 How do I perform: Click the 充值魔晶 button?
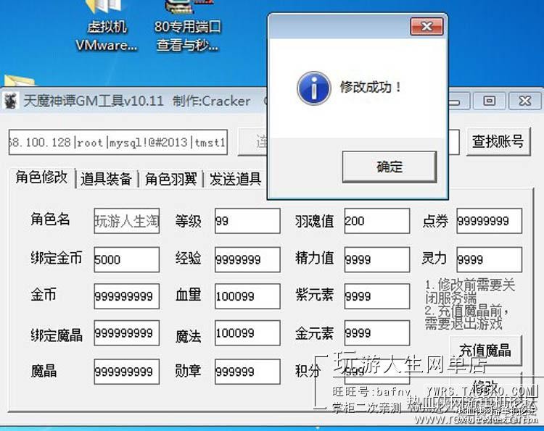(485, 351)
